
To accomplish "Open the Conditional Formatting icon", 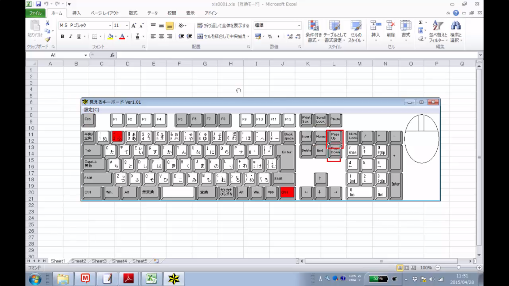I will (313, 26).
